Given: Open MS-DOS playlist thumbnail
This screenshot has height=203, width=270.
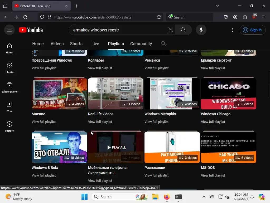Looking at the screenshot, I should click(x=229, y=147).
